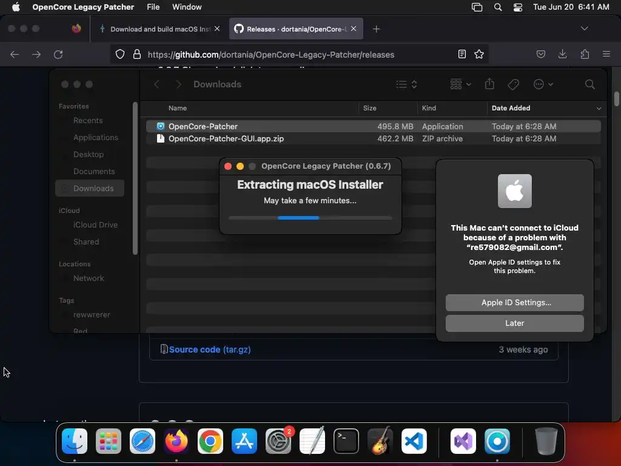Open Firefox application hamburger menu
Screen dimensions: 621x466
(606, 54)
